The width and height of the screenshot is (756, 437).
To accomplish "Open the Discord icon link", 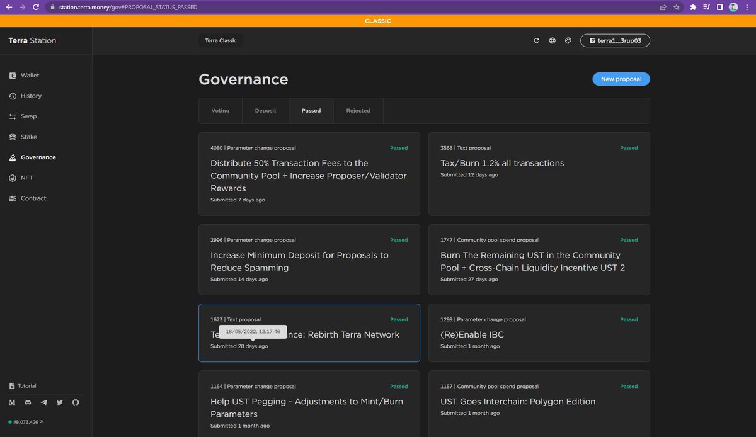I will click(28, 402).
